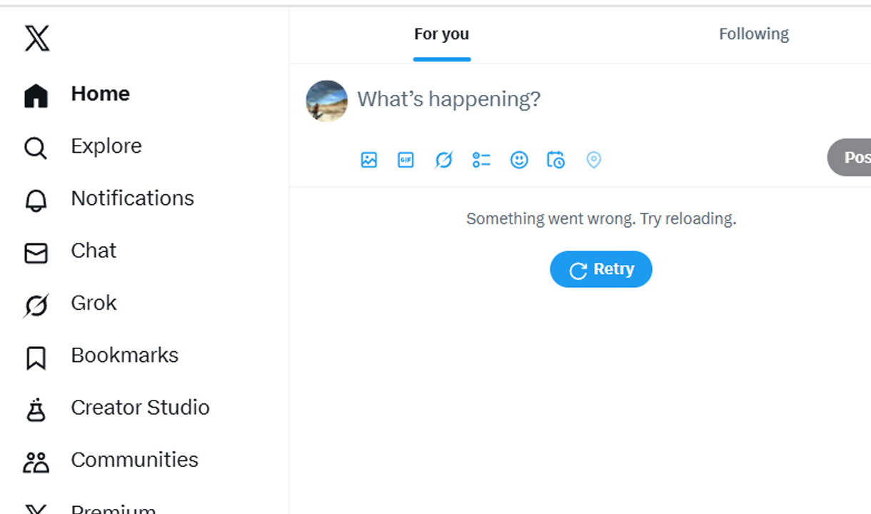871x514 pixels.
Task: Select the For you tab
Action: tap(441, 34)
